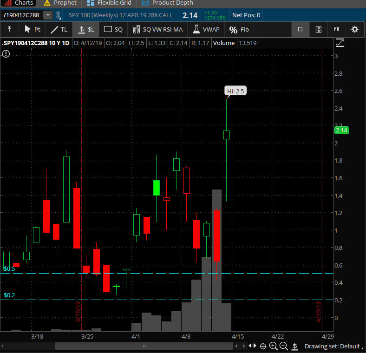Open chart settings gear icon
Screen dimensions: 366x353
point(355,29)
